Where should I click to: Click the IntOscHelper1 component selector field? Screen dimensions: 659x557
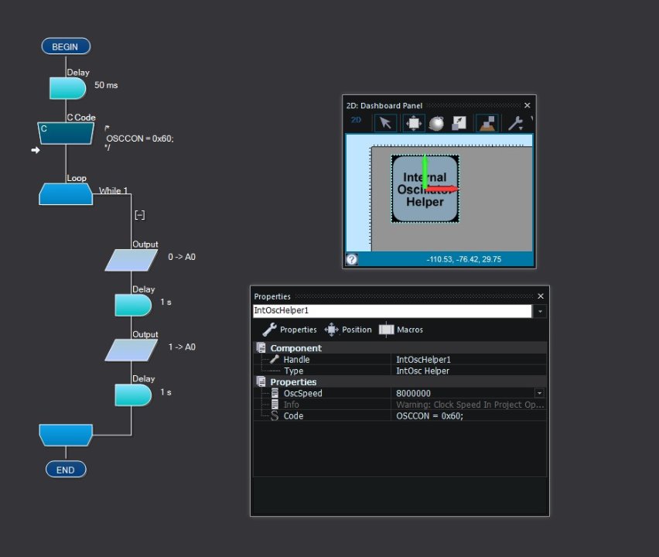392,311
